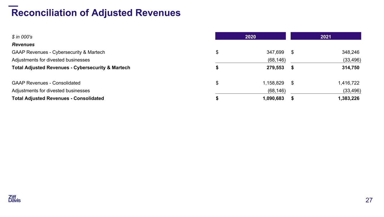Click the page number 27
This screenshot has width=384, height=217.
(369, 200)
